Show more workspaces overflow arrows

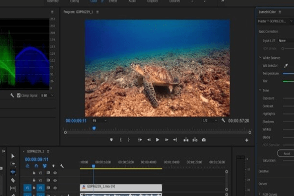pos(223,1)
